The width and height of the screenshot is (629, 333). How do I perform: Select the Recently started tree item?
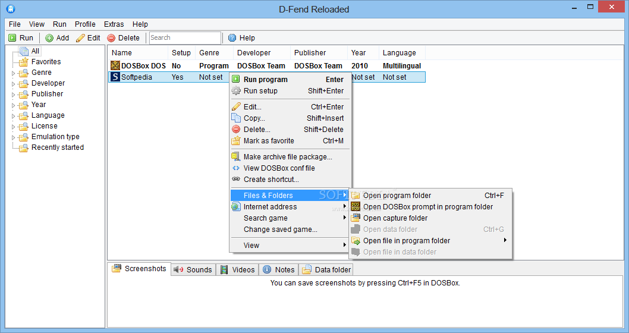(x=57, y=147)
